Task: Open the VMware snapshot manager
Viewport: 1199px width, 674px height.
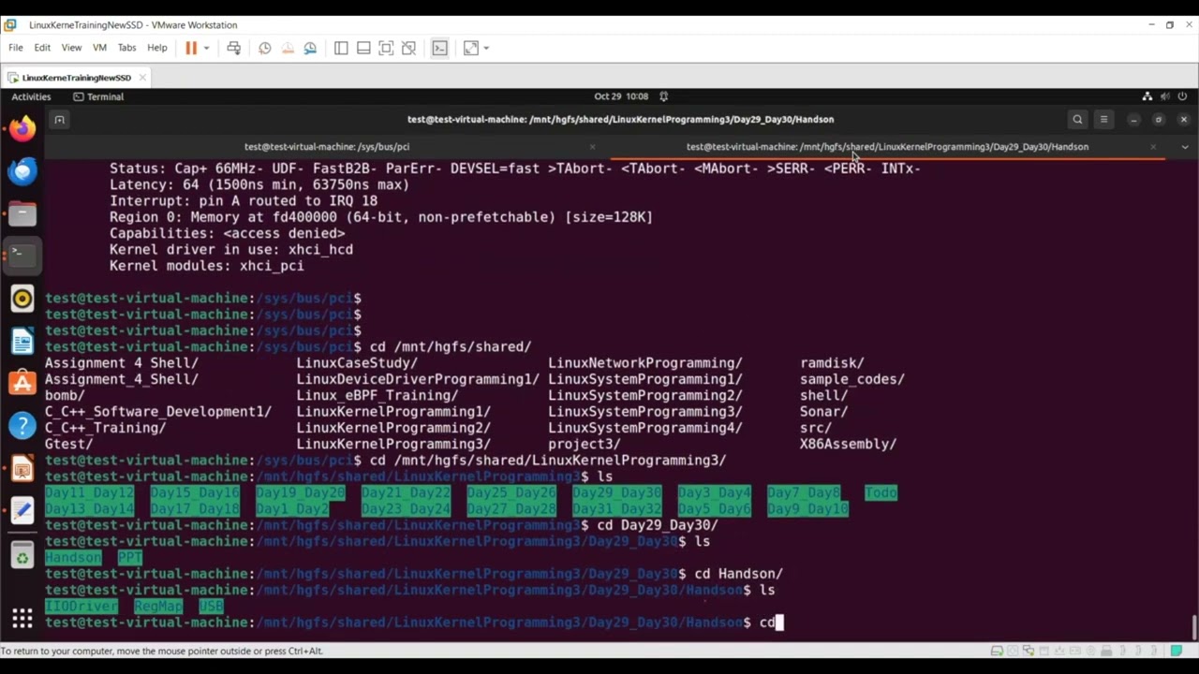Action: pyautogui.click(x=310, y=48)
